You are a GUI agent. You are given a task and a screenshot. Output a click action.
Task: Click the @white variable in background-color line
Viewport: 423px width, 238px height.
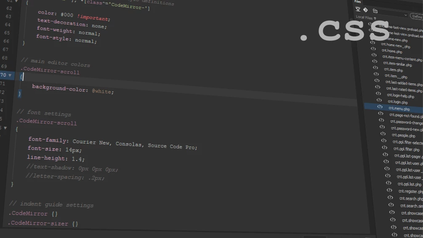point(103,91)
